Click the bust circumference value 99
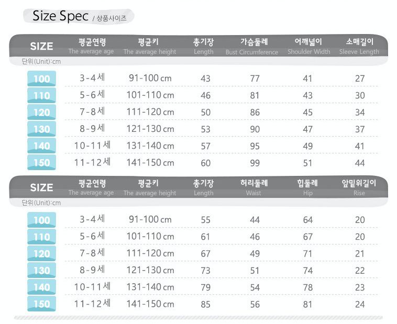This screenshot has height=324, width=397. [255, 162]
